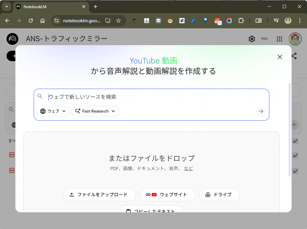Toggle the middle source checkbox
This screenshot has width=307, height=229.
coord(295,155)
